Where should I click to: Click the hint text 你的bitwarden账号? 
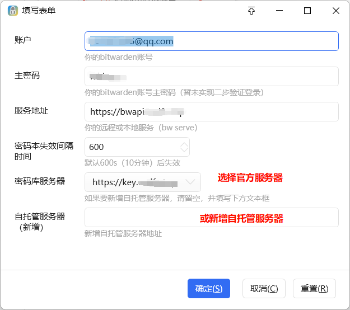[119, 57]
